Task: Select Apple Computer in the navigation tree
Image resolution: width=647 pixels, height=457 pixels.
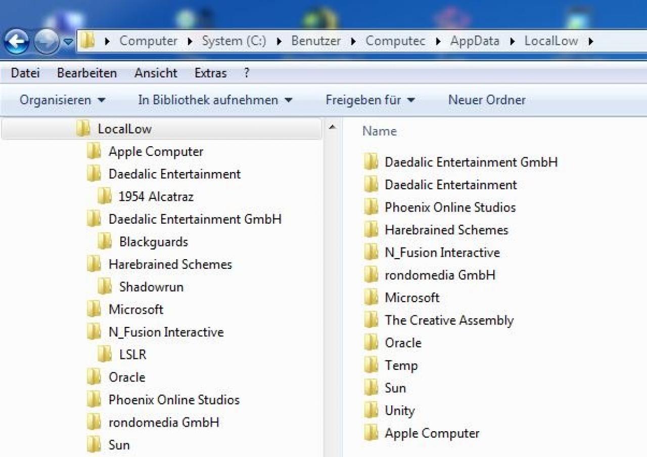Action: (x=156, y=151)
